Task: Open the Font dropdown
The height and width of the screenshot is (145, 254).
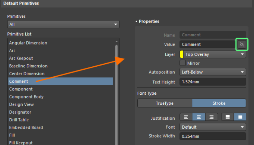Action: click(213, 127)
